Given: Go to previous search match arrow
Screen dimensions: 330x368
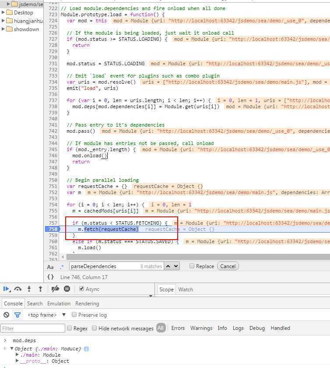Looking at the screenshot, I should pos(168,266).
